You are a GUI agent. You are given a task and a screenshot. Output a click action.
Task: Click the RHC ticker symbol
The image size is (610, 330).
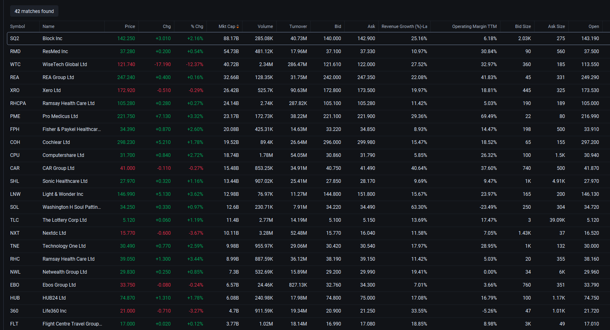[x=15, y=259]
